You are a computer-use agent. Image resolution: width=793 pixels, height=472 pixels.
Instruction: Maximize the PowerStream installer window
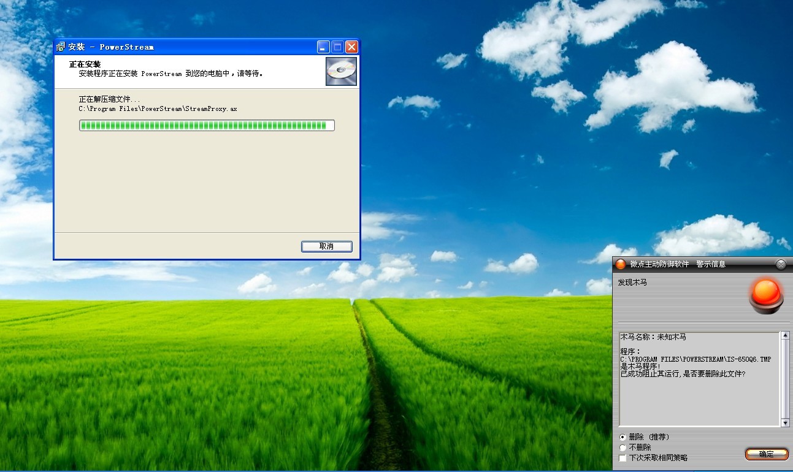pyautogui.click(x=337, y=47)
